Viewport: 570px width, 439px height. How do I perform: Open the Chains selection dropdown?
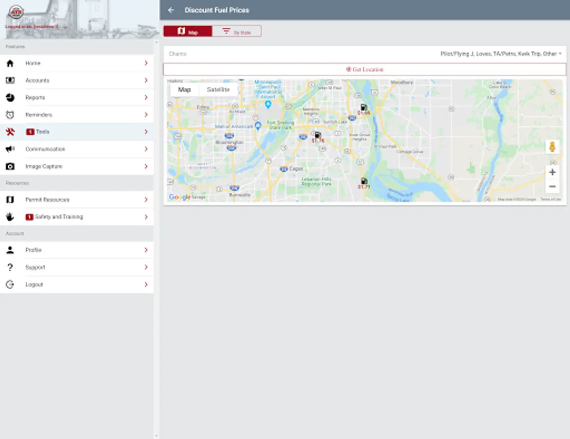501,54
